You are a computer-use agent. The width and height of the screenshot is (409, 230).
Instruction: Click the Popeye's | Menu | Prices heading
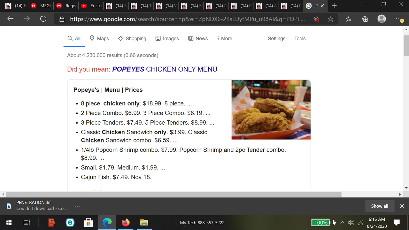[108, 90]
